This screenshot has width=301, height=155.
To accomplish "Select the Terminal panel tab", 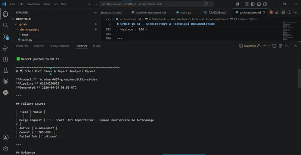I will 81,46.
